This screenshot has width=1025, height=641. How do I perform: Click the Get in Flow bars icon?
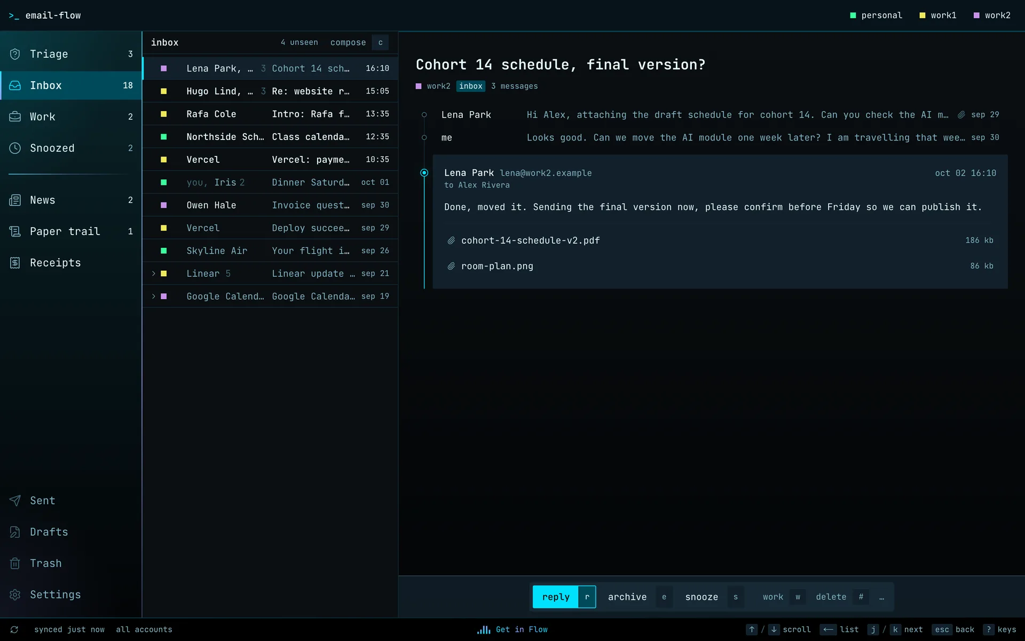point(484,630)
